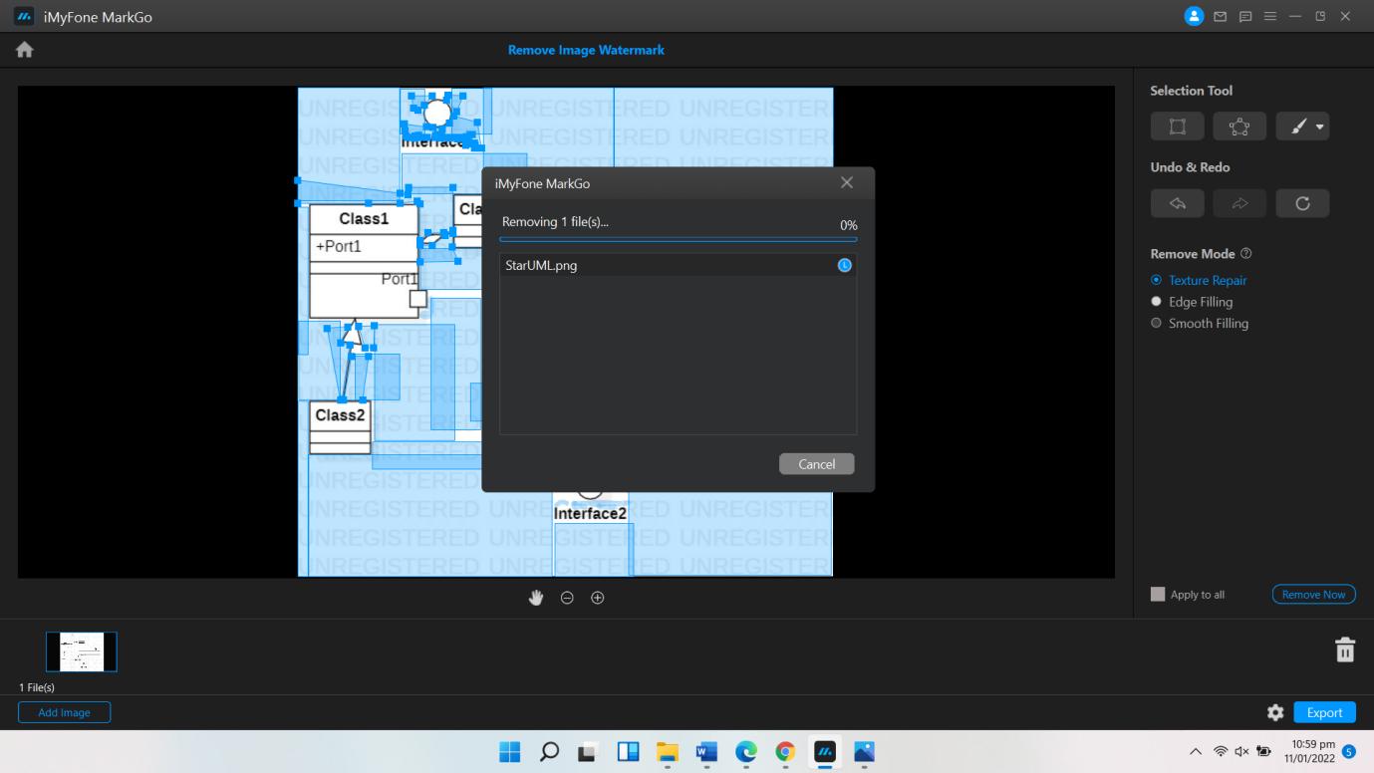The height and width of the screenshot is (773, 1374).
Task: Open the hamburger menu in title bar
Action: [1270, 17]
